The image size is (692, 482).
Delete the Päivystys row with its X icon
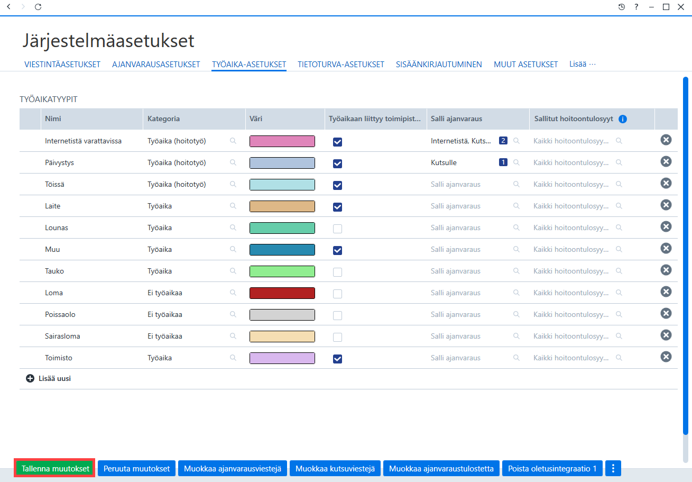[x=666, y=161]
